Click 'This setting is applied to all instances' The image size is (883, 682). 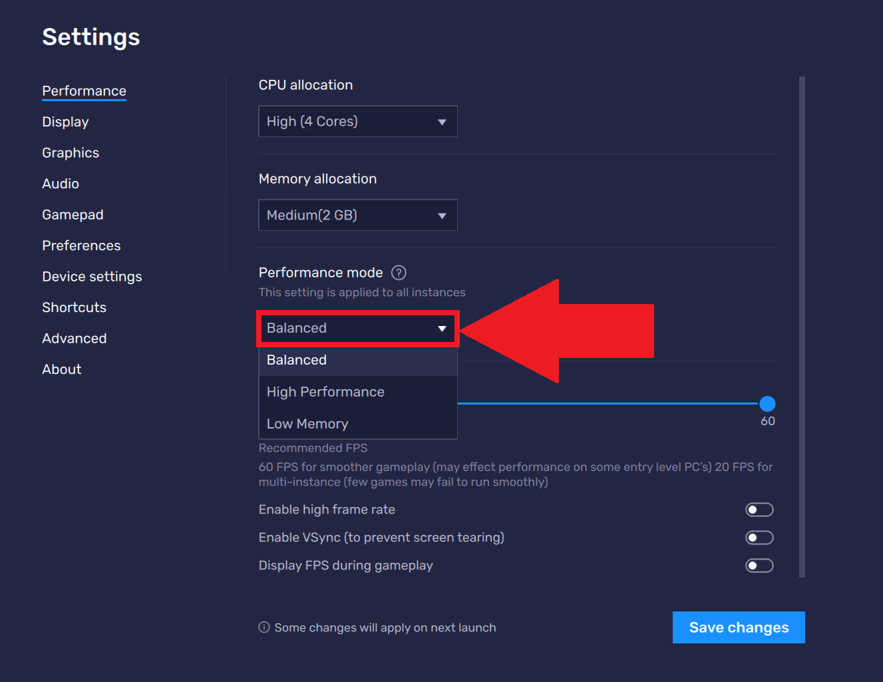(x=362, y=293)
